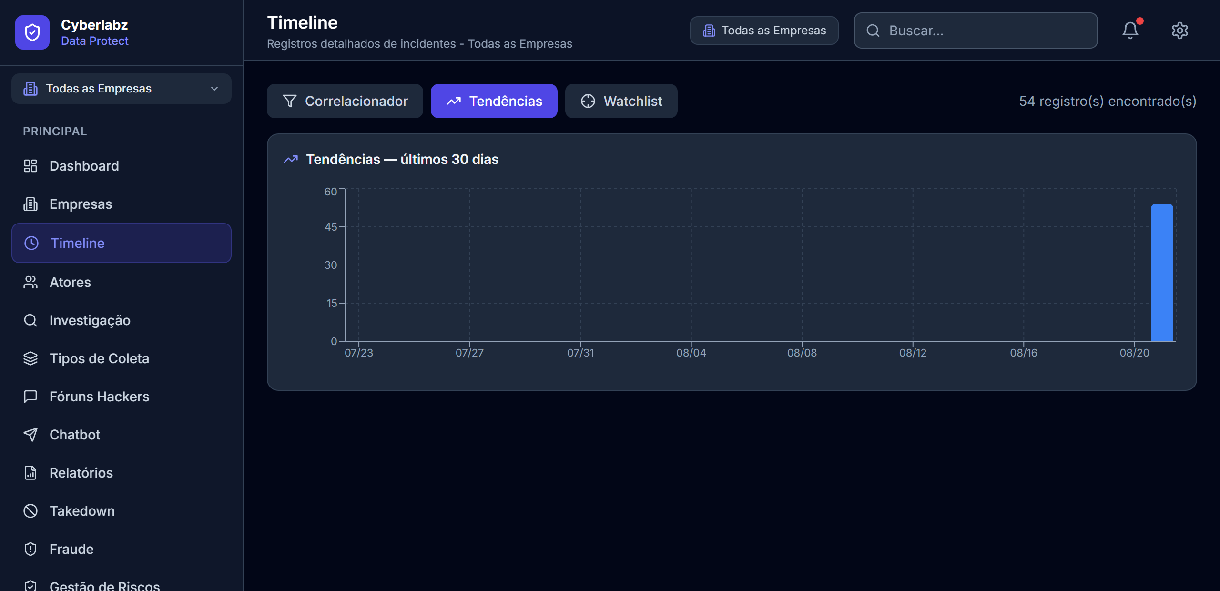Click the Fraude shield alert icon
This screenshot has height=591, width=1220.
[30, 549]
